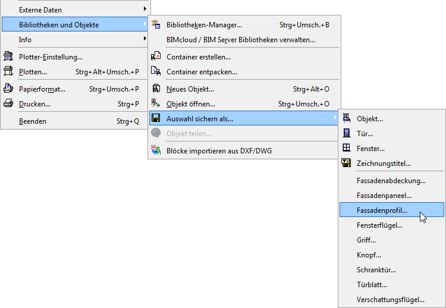Click the Objekt öffnen icon
The height and width of the screenshot is (308, 446).
pos(156,103)
